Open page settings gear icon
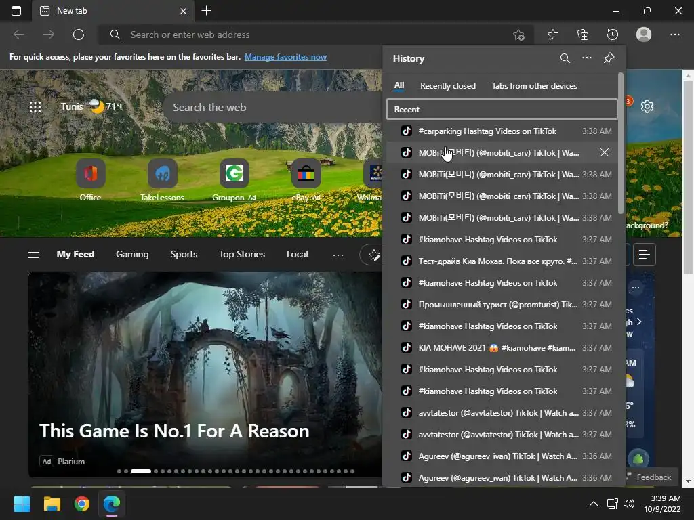This screenshot has width=694, height=520. [x=647, y=106]
